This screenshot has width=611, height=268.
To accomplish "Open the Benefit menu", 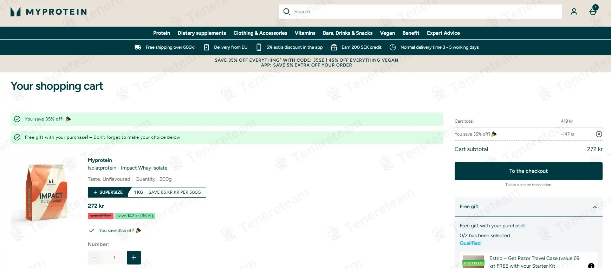I will [411, 33].
